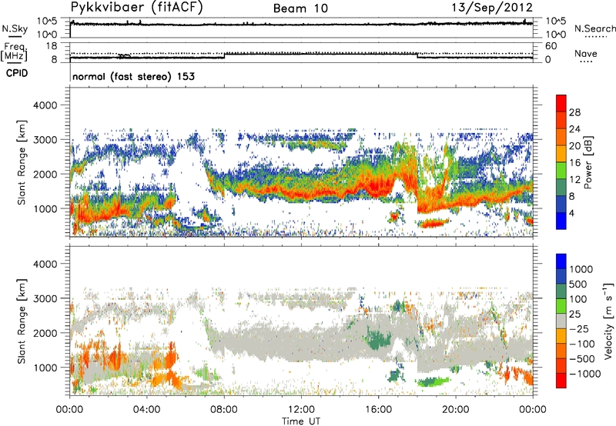This screenshot has height=426, width=616.
Task: Click the '2000' tick on power panel
Action: pyautogui.click(x=45, y=174)
